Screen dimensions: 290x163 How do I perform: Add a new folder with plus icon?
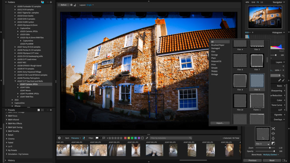(51, 2)
